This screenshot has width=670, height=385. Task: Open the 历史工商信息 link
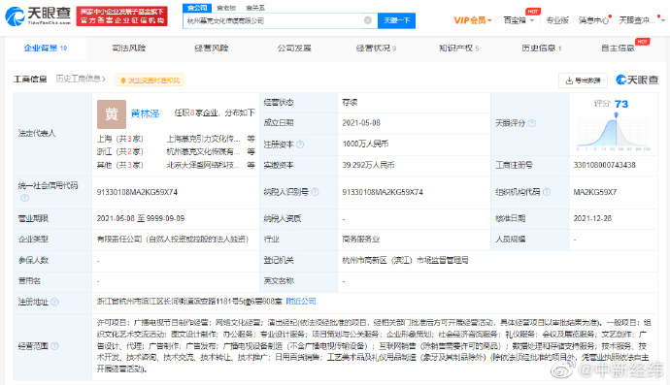[81, 79]
